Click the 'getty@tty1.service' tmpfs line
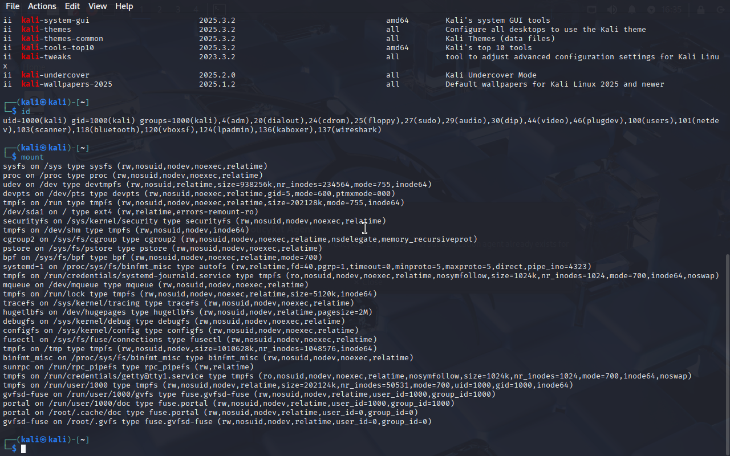The width and height of the screenshot is (730, 456). tap(347, 376)
